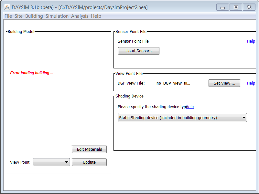Click the 'Please specify the shading device type' text
The width and height of the screenshot is (259, 194).
coord(153,107)
